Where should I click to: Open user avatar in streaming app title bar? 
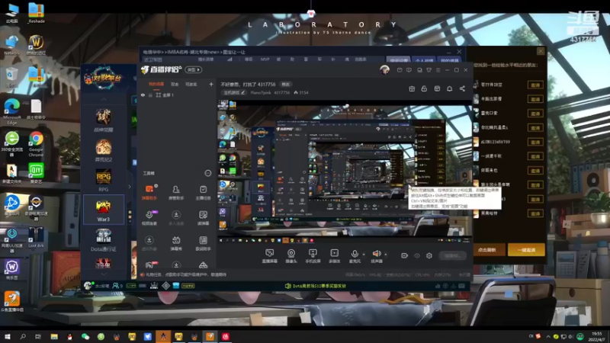pyautogui.click(x=384, y=70)
